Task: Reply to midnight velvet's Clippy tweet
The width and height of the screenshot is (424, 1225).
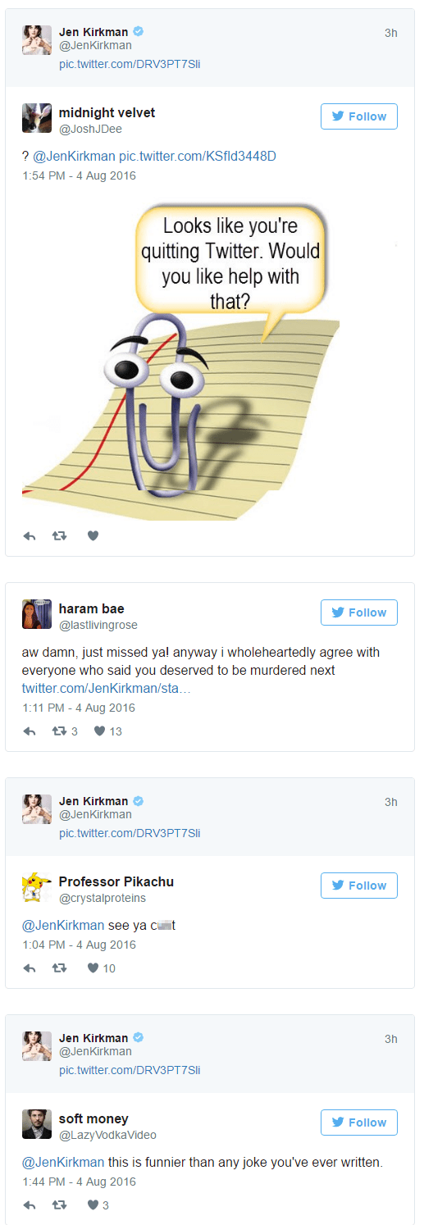Action: click(30, 536)
